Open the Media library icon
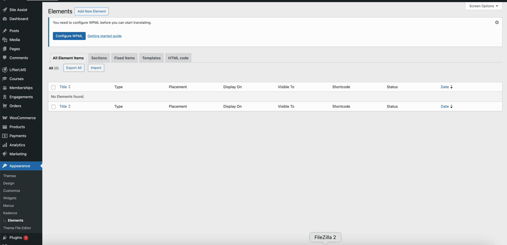Screen dimensions: 507x245 click(x=5, y=39)
